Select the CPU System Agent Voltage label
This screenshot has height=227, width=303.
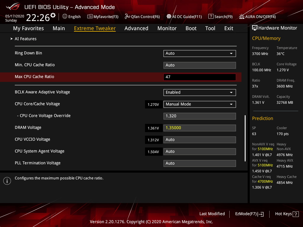tap(40, 151)
